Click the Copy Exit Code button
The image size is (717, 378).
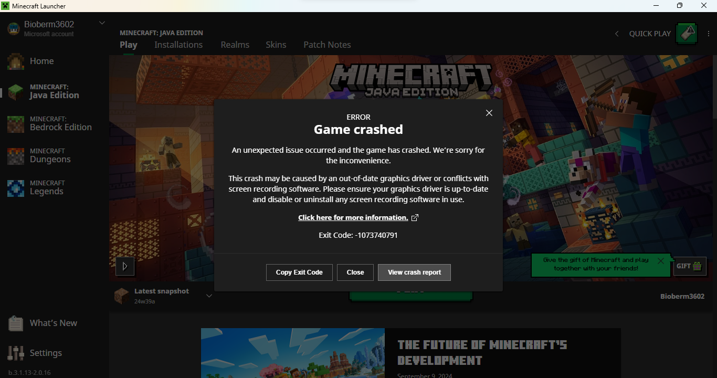(299, 272)
